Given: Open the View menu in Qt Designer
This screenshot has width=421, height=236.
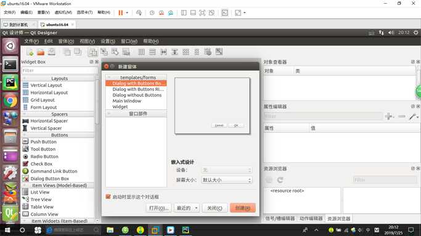Looking at the screenshot, I should pos(87,41).
